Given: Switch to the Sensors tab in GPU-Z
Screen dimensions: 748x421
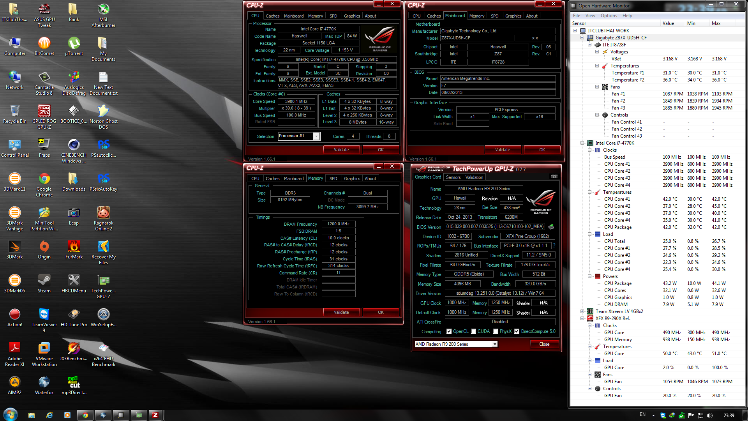Looking at the screenshot, I should coord(453,177).
